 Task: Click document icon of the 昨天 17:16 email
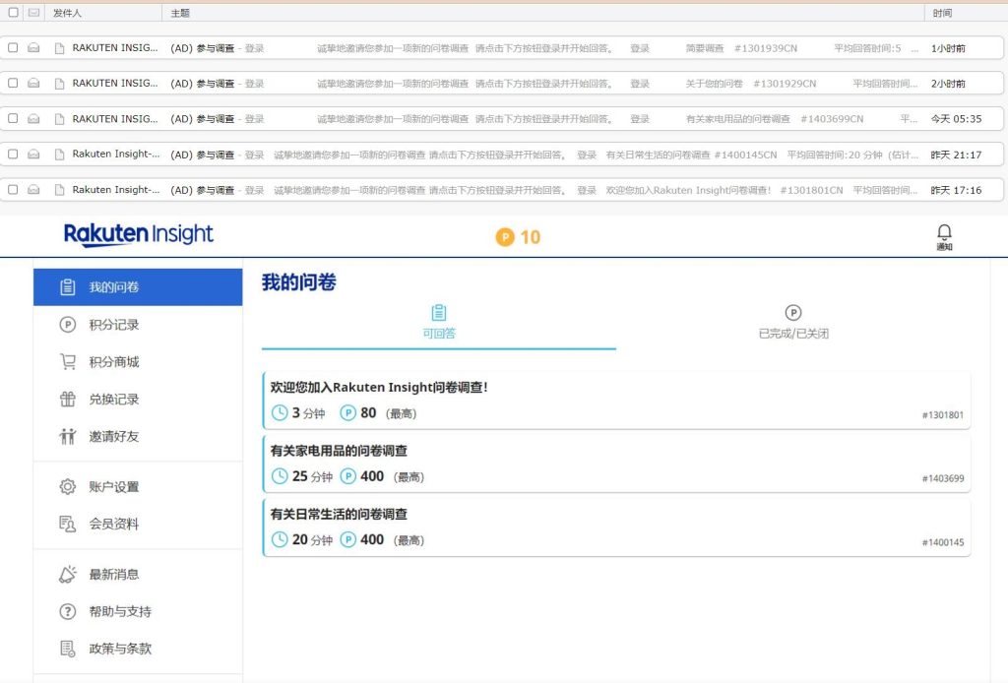pos(60,190)
